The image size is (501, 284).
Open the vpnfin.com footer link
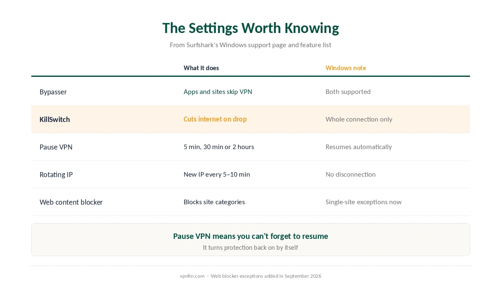coord(192,276)
